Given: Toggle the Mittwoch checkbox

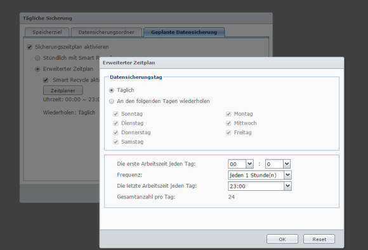Looking at the screenshot, I should click(228, 123).
